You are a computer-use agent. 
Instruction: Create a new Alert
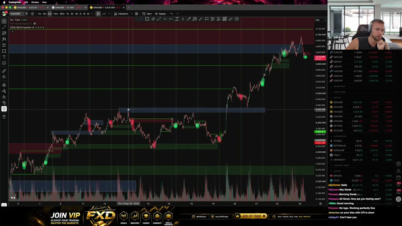point(147,14)
